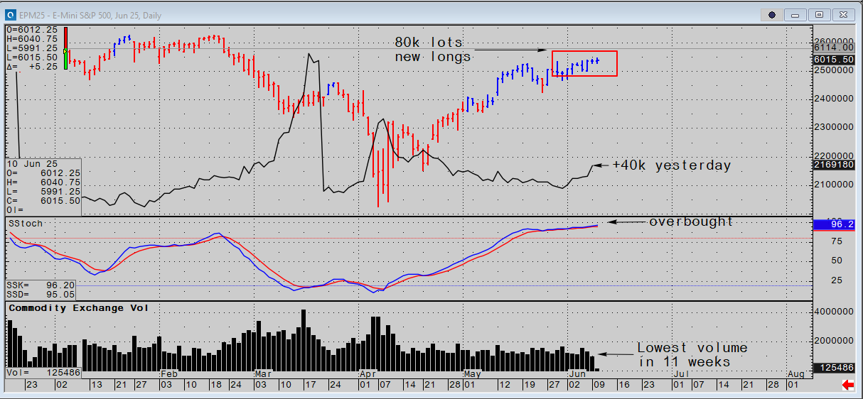Select the L=5991.25 value in top-left header
Screen dimensions: 863x399
(x=33, y=48)
